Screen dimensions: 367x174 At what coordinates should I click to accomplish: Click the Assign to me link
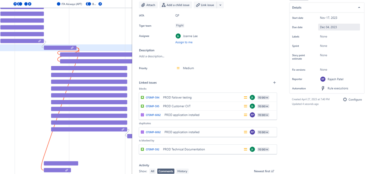[x=184, y=42]
